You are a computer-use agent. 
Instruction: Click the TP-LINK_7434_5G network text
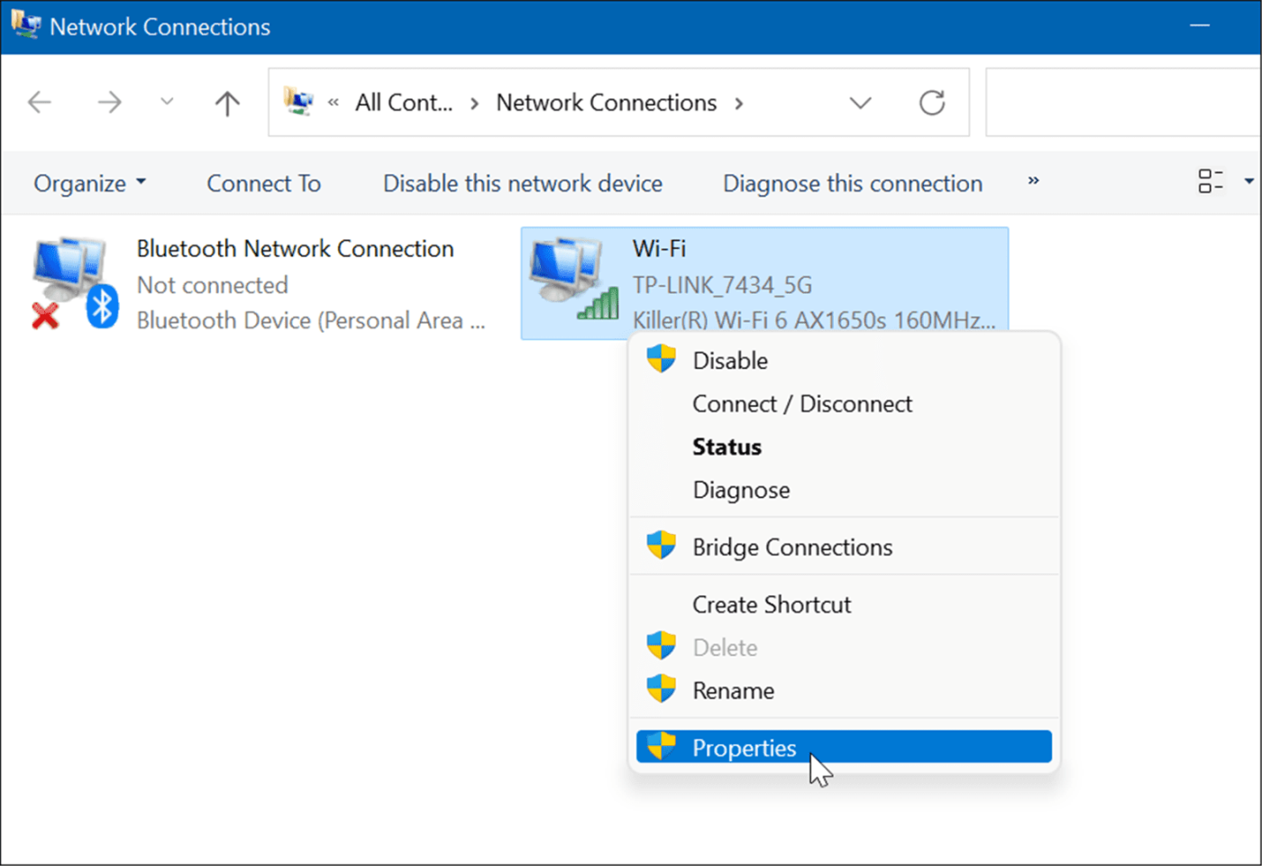pos(722,285)
